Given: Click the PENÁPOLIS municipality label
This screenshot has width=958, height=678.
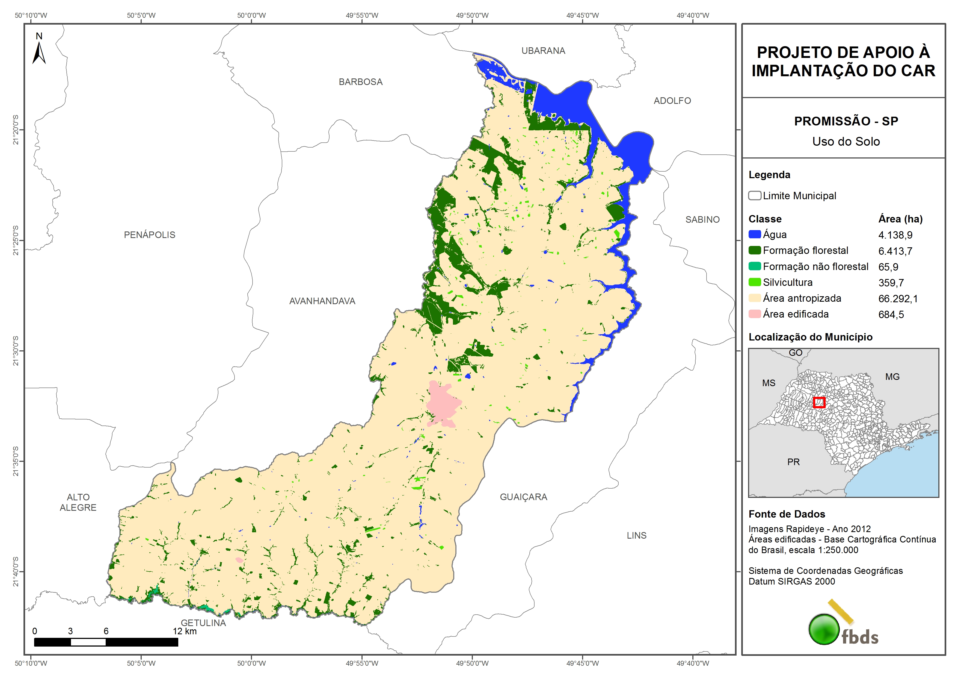Looking at the screenshot, I should (x=149, y=235).
